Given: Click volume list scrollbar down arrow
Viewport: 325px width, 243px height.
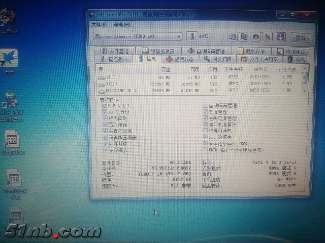Looking at the screenshot, I should (x=305, y=91).
